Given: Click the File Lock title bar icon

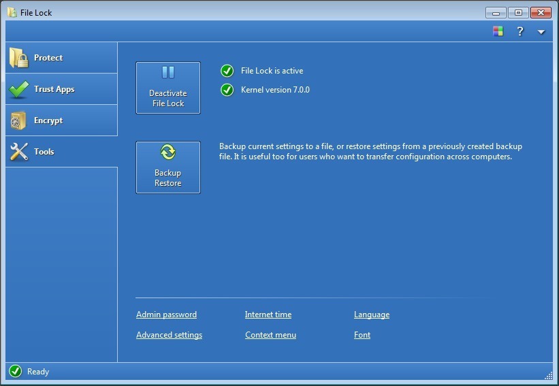Looking at the screenshot, I should pyautogui.click(x=12, y=12).
